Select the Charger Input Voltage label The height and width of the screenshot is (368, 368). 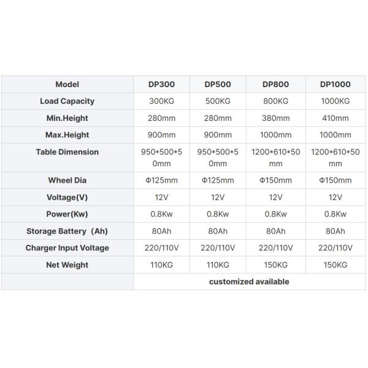[x=67, y=248]
